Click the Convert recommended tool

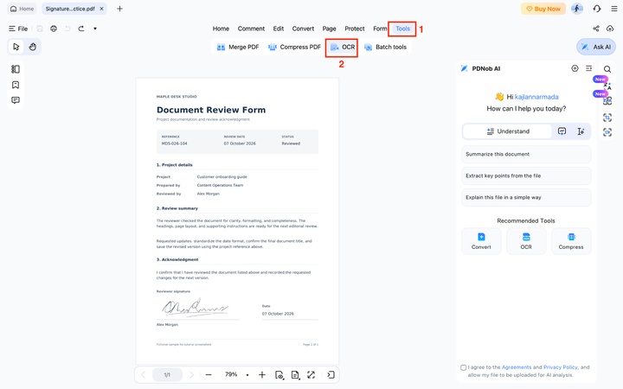[x=481, y=241]
